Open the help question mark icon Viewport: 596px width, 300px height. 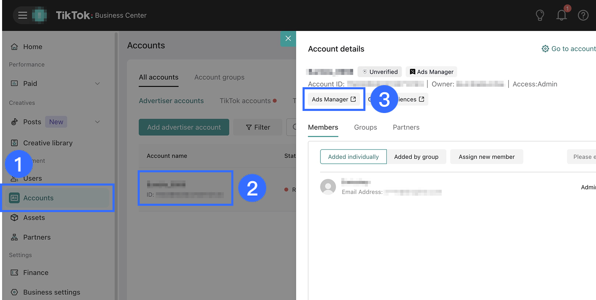583,15
